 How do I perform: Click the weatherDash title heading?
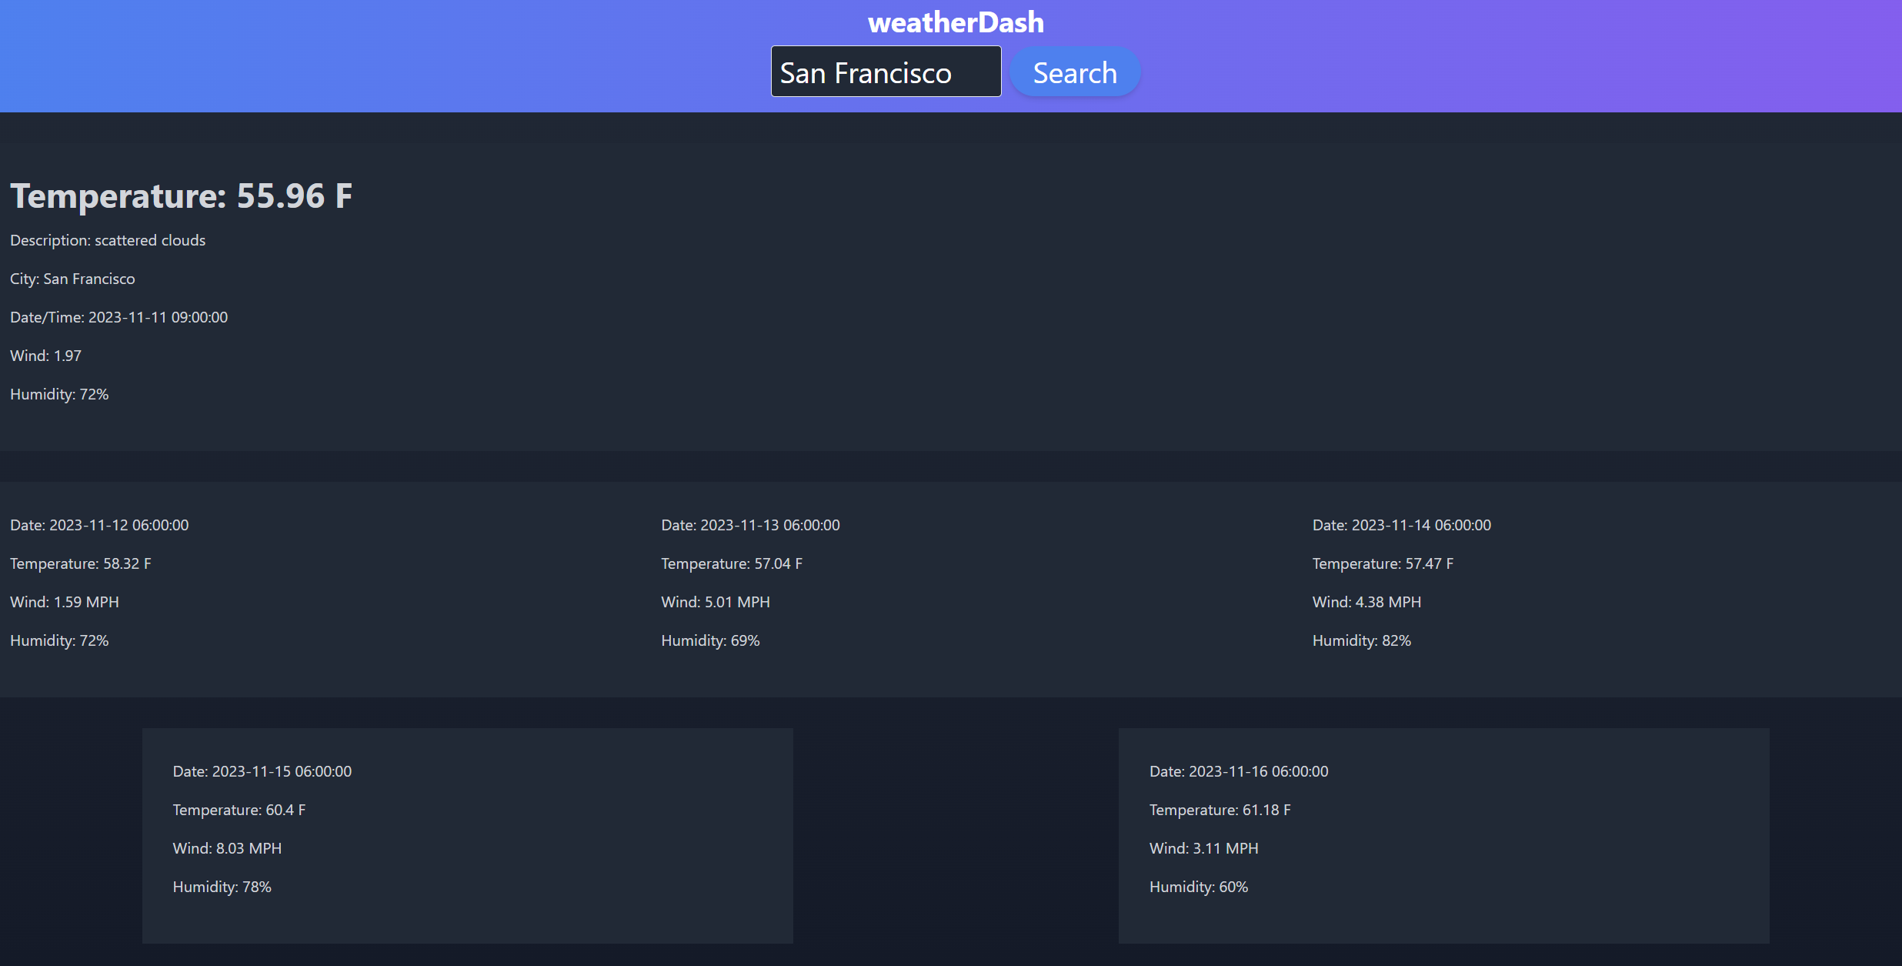tap(955, 22)
